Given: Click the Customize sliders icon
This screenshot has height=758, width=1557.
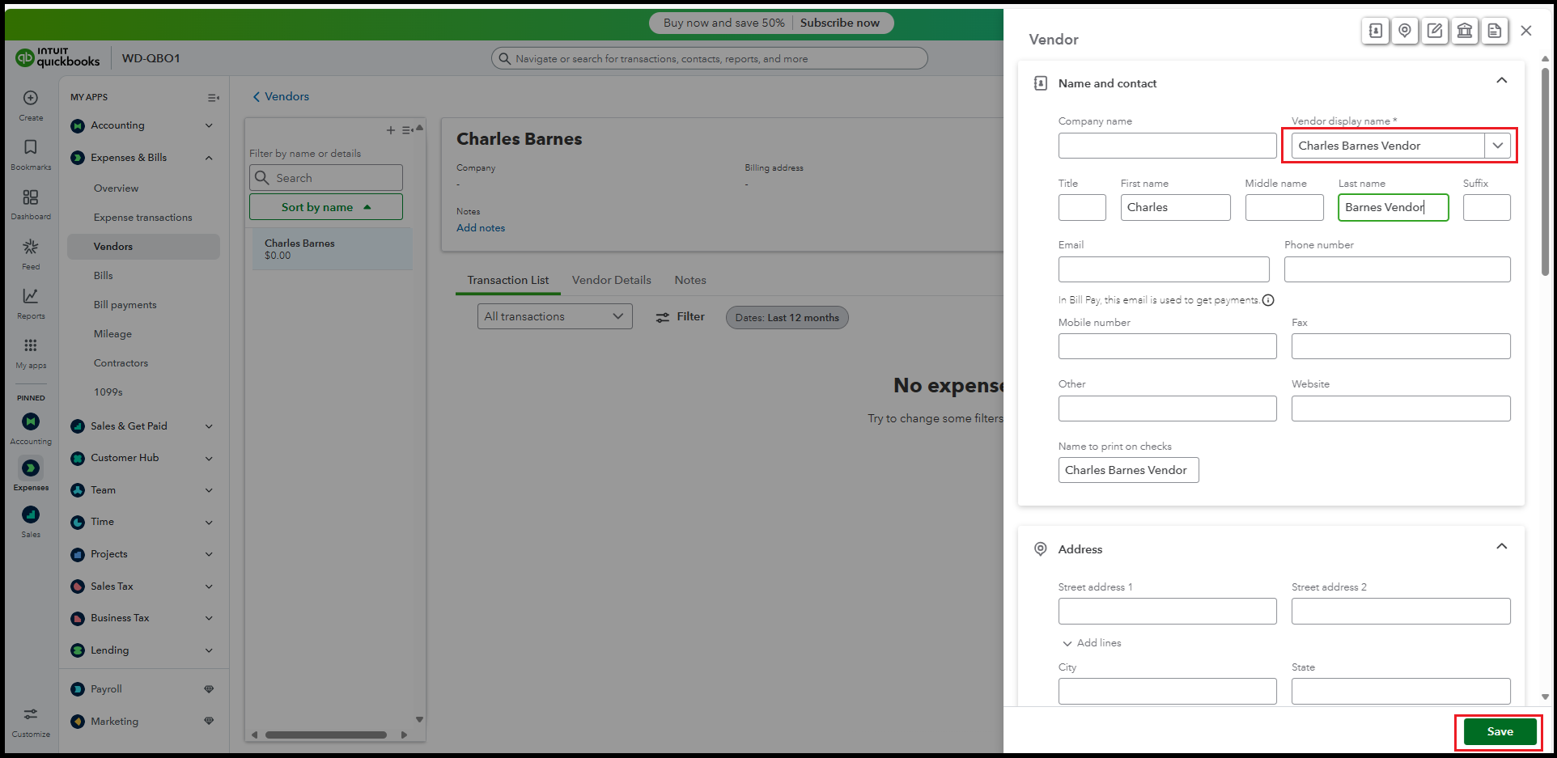Looking at the screenshot, I should click(x=31, y=714).
